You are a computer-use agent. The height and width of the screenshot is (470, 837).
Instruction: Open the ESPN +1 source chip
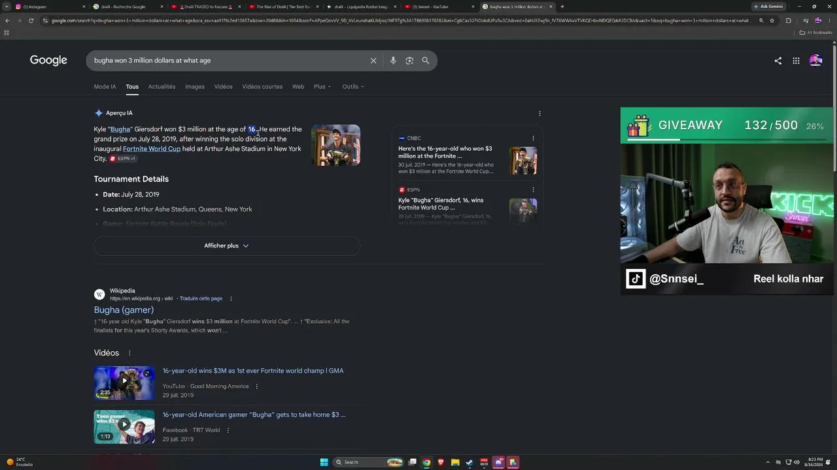click(123, 159)
